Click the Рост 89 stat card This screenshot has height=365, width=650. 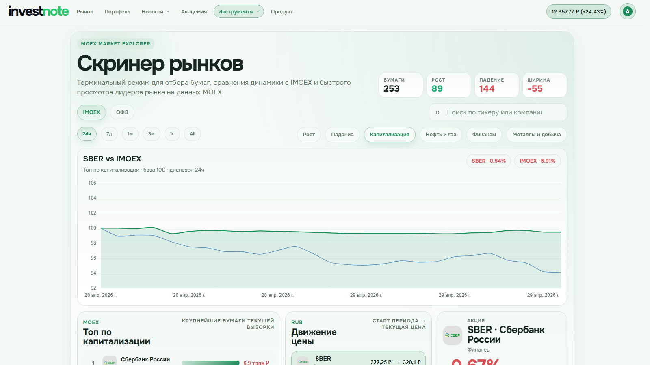pyautogui.click(x=449, y=85)
